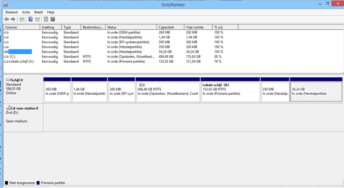Sort by the % vrij column header
Viewport: 344px width, 188px height.
point(225,27)
